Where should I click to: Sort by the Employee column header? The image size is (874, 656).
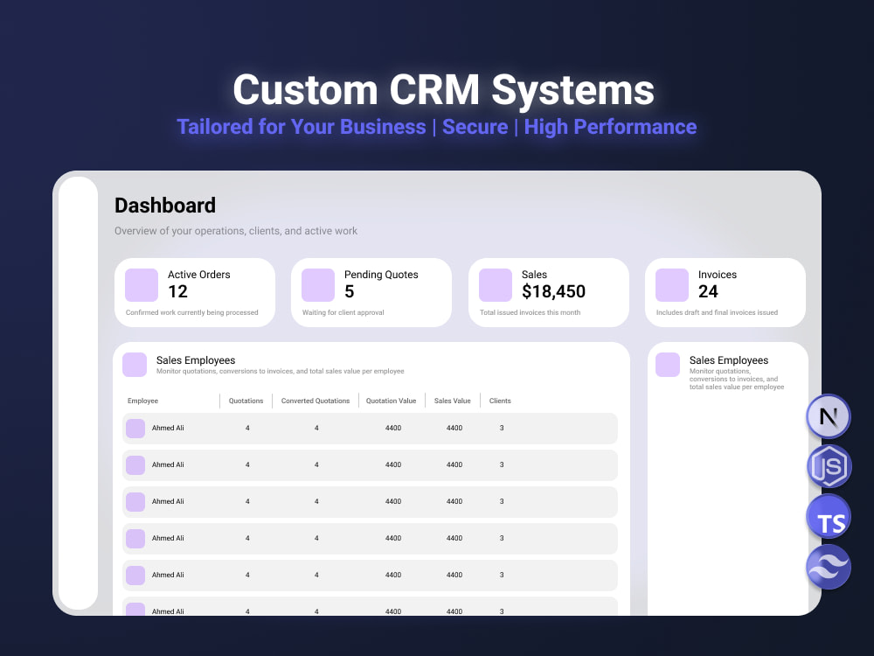click(x=142, y=401)
